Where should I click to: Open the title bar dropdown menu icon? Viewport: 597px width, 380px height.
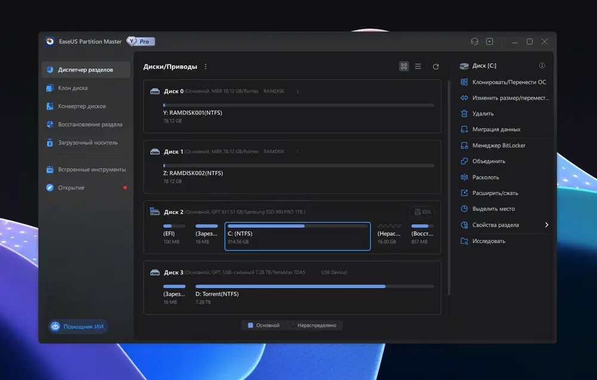[490, 42]
